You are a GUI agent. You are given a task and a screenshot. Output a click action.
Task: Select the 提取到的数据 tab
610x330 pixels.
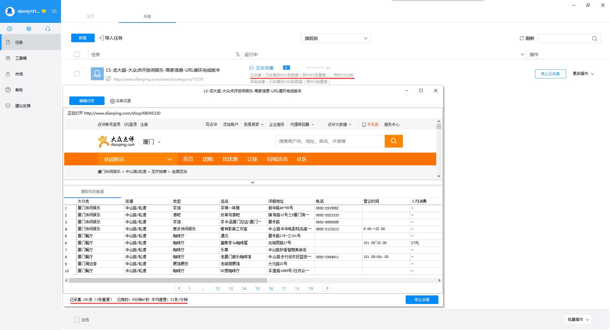click(x=92, y=191)
